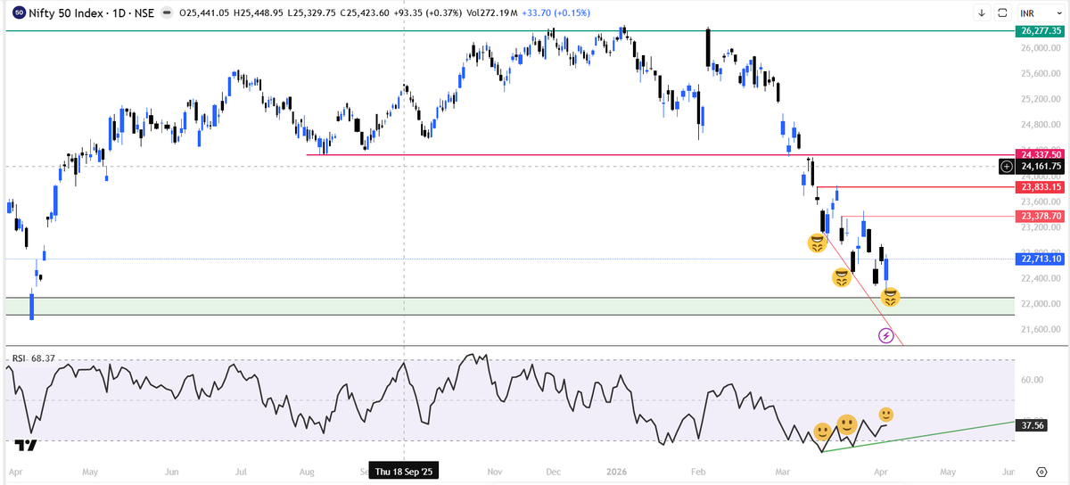Image resolution: width=1070 pixels, height=485 pixels.
Task: Select the highest smiley emoji in the RSI pane
Action: [x=885, y=415]
